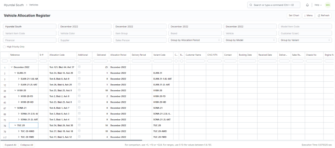Collapse the December 2022 tree row
Image resolution: width=335 pixels, height=148 pixels.
click(x=11, y=67)
